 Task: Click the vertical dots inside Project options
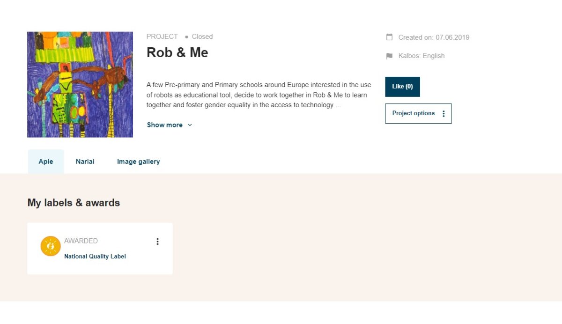pos(444,113)
